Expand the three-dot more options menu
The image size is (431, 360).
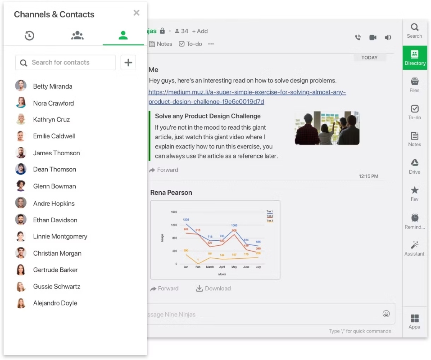(211, 44)
